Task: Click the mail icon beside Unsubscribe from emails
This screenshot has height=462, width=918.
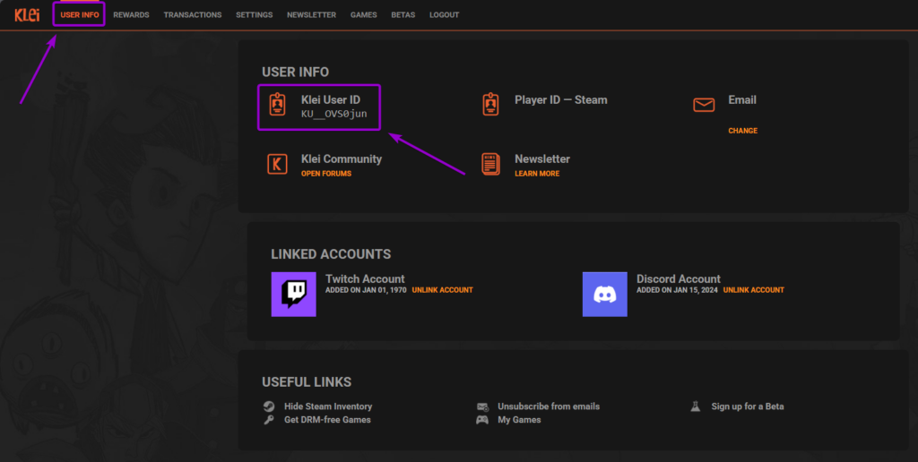Action: click(482, 406)
